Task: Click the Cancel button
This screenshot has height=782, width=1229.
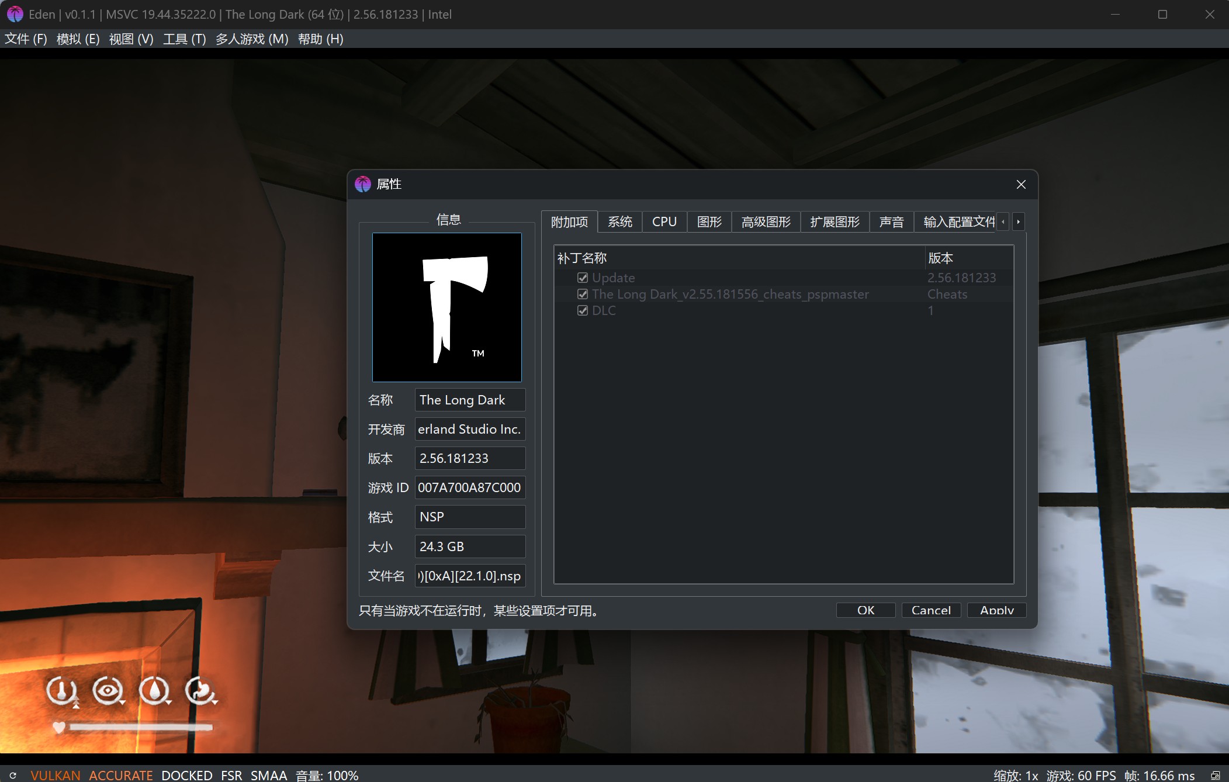Action: click(932, 610)
